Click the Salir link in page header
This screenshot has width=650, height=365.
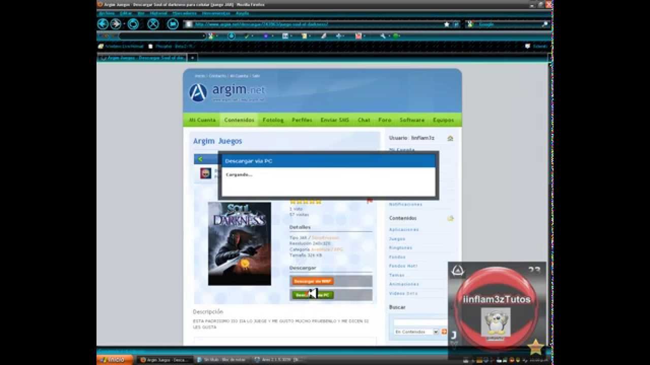(x=256, y=76)
